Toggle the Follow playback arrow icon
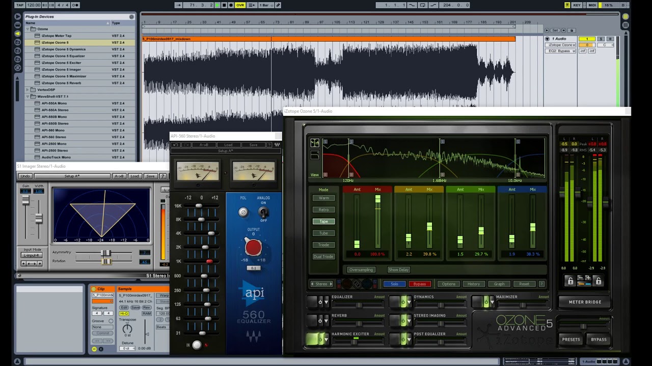The height and width of the screenshot is (366, 652). (x=178, y=5)
